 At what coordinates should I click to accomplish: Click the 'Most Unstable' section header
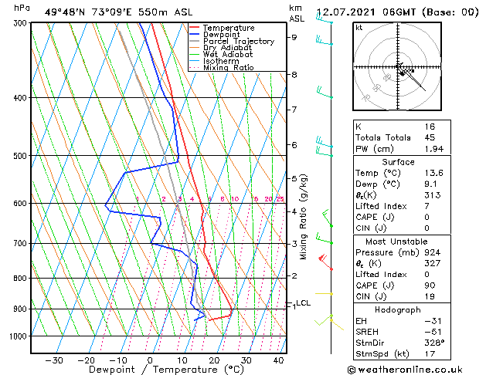(x=396, y=242)
